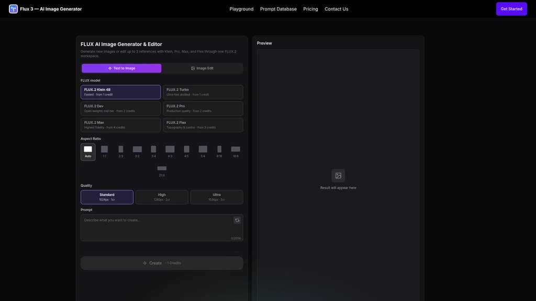
Task: Click the 'FLUX AI Image Generator & Editor' heading
Action: tap(121, 44)
